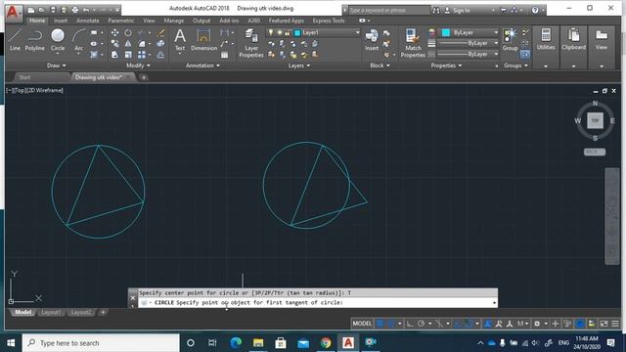Open Google Chrome from the taskbar
626x352 pixels.
point(326,343)
